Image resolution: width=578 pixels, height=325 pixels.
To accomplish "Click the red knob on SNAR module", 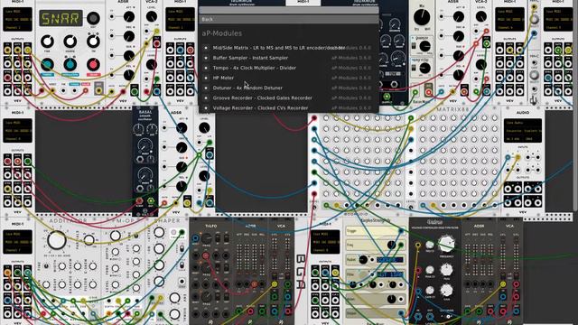I will coord(93,64).
